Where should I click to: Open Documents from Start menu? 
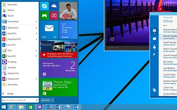[20, 4]
